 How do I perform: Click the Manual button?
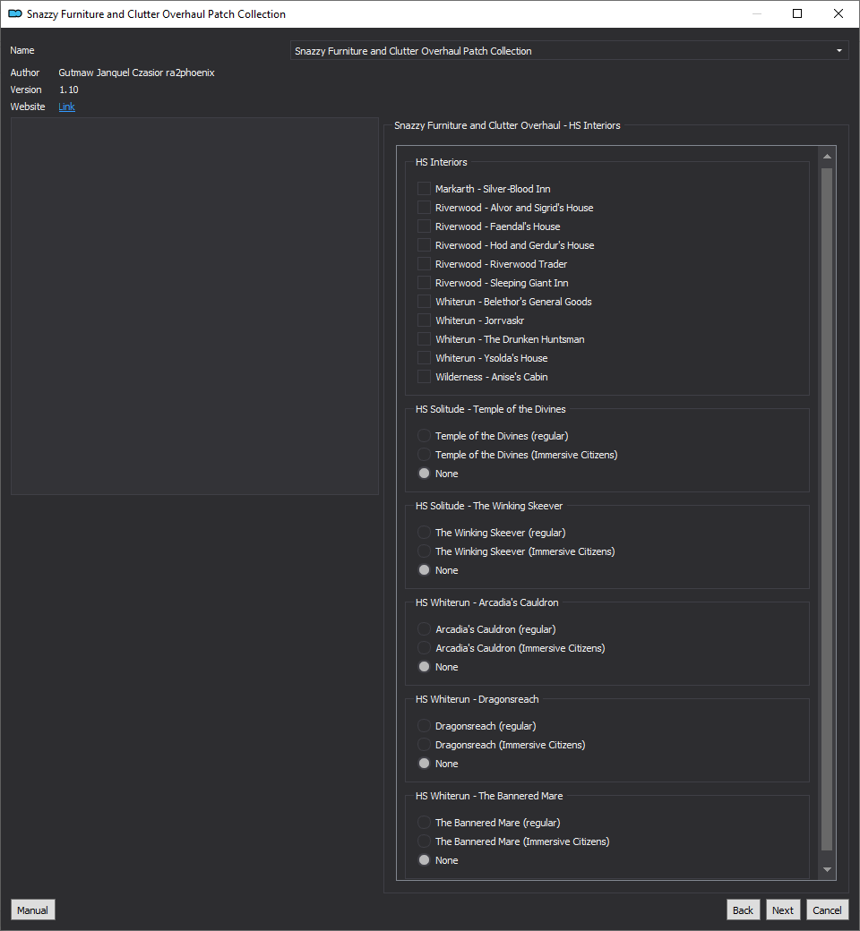(32, 910)
